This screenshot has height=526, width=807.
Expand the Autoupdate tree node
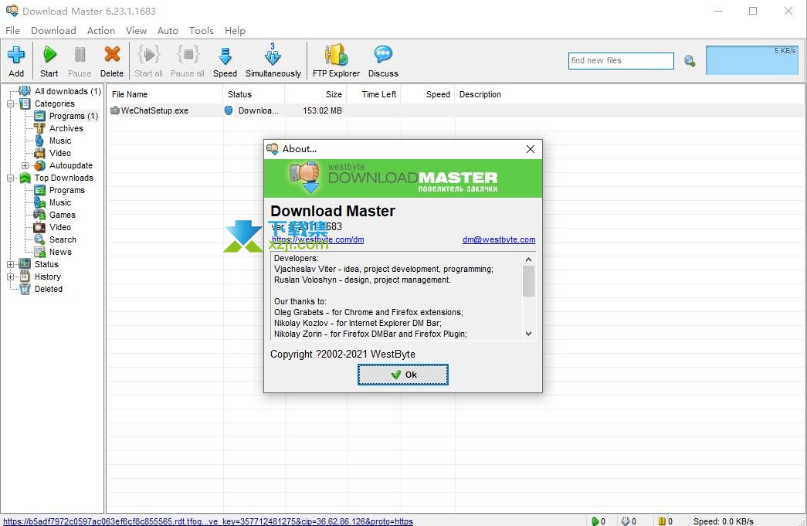click(25, 165)
